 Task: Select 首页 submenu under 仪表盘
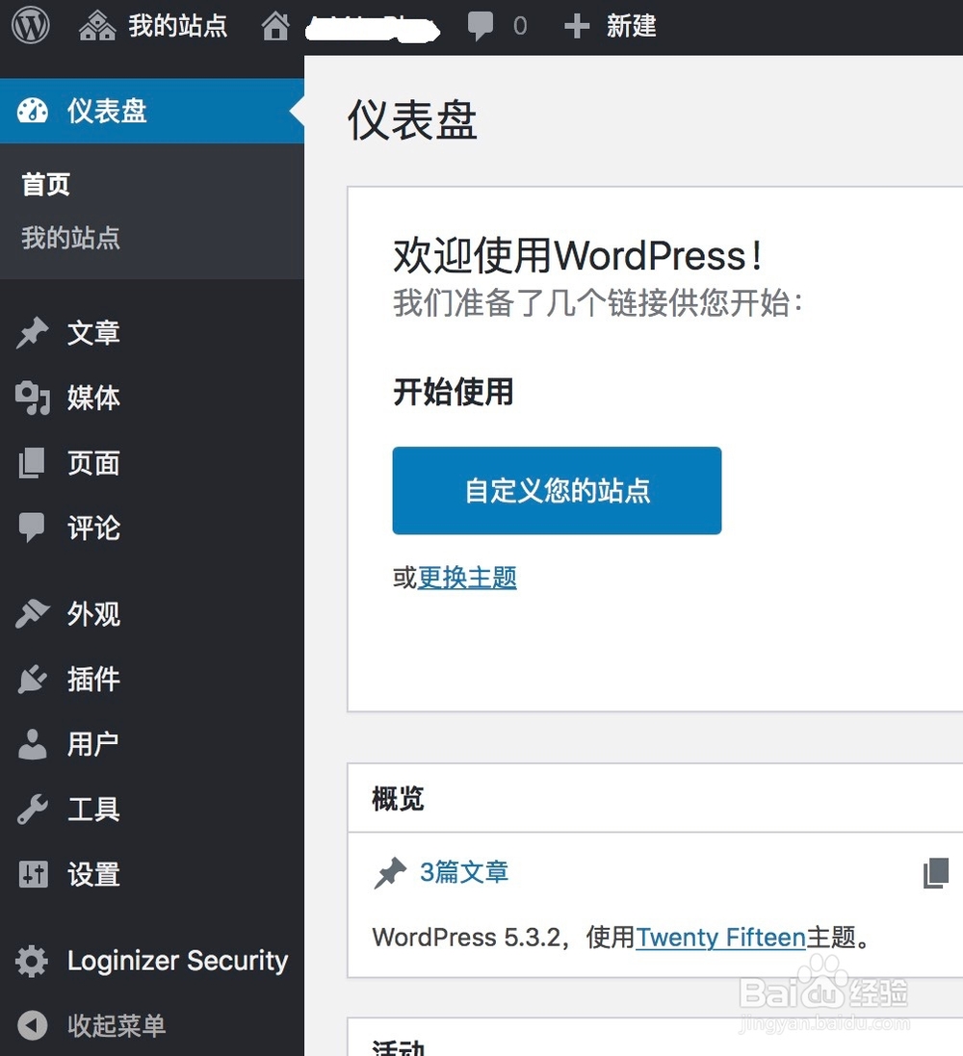point(46,184)
